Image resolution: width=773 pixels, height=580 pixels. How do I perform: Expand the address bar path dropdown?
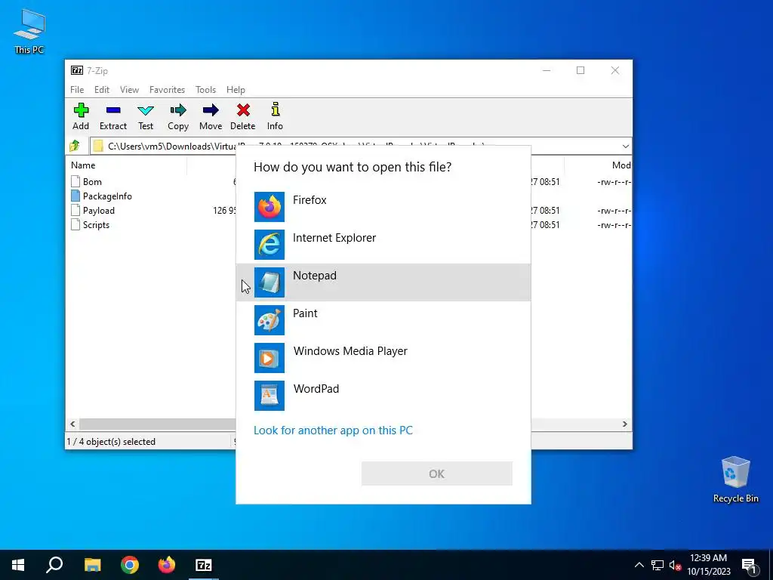pos(625,146)
